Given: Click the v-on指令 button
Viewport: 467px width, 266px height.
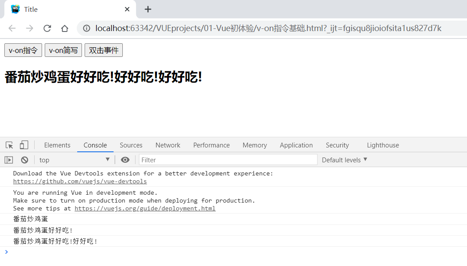Looking at the screenshot, I should pos(23,50).
